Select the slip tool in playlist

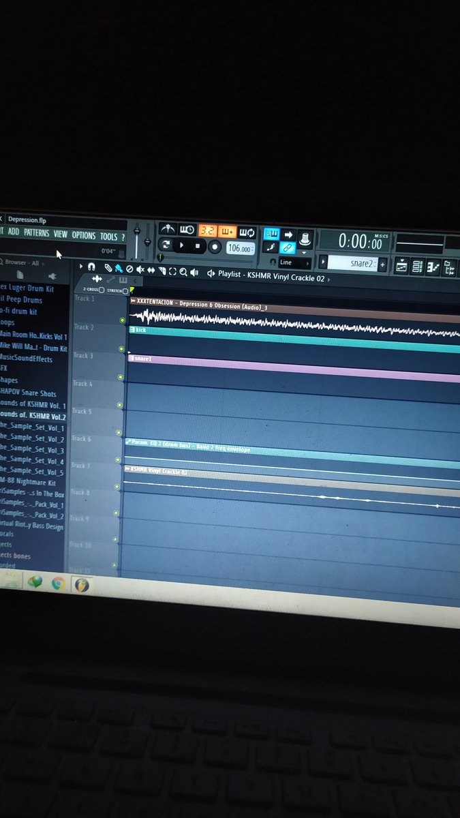151,271
